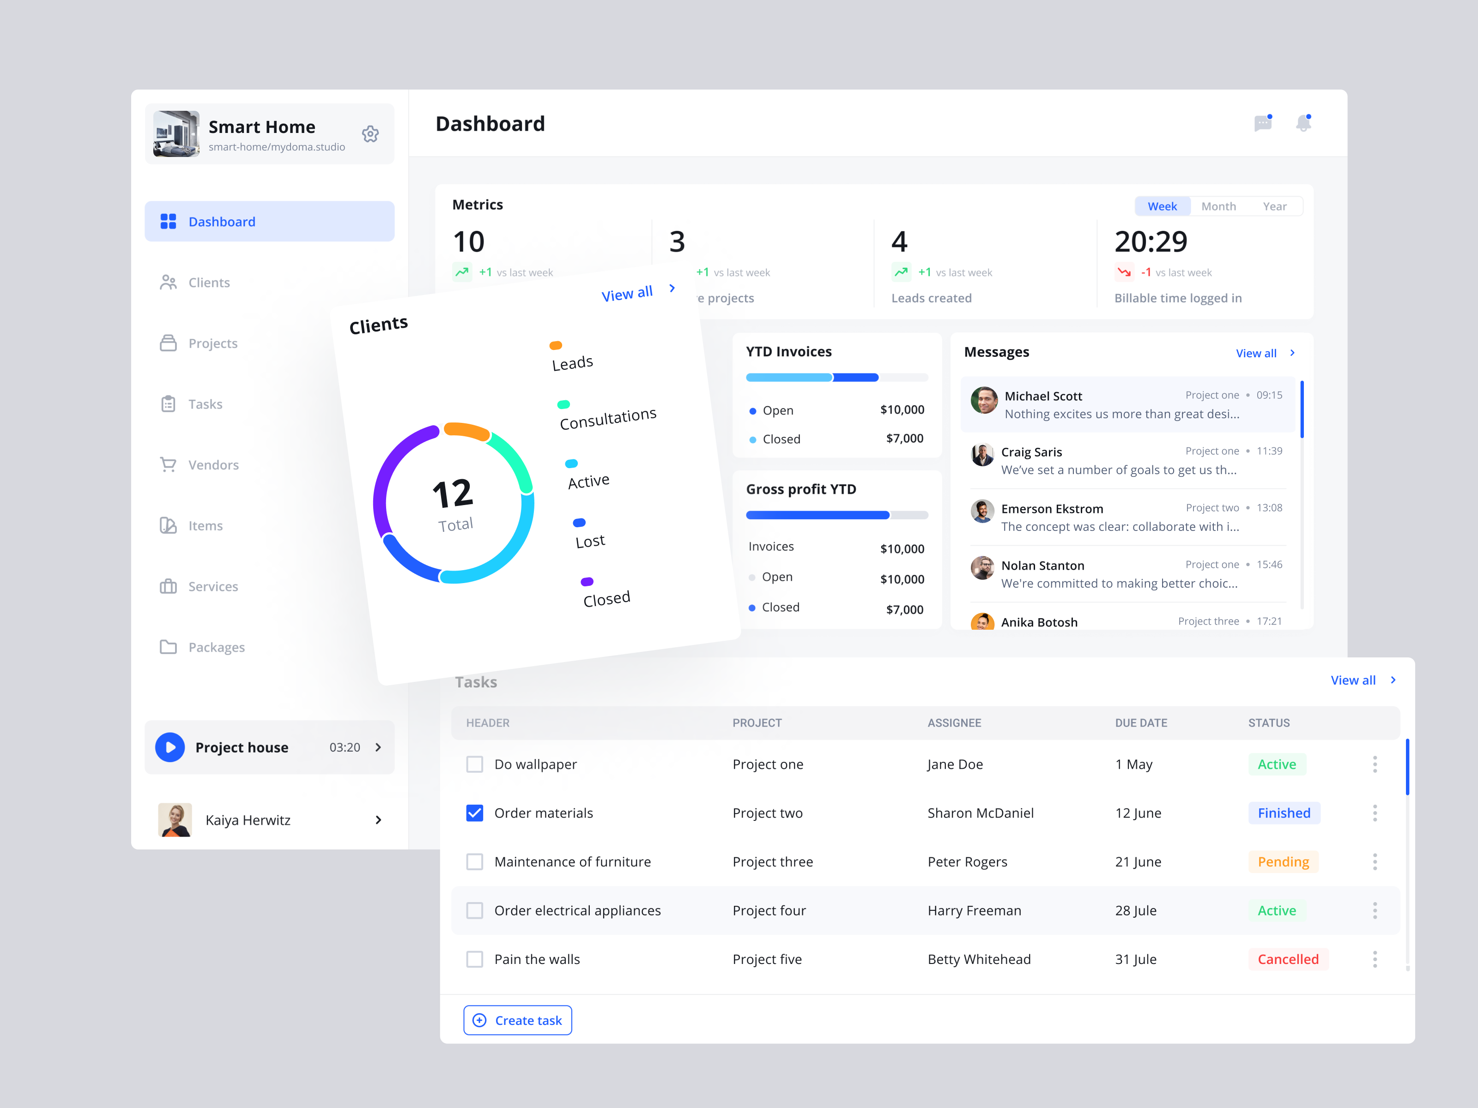The width and height of the screenshot is (1478, 1108).
Task: Check the Do wallpaper task checkbox
Action: click(474, 764)
